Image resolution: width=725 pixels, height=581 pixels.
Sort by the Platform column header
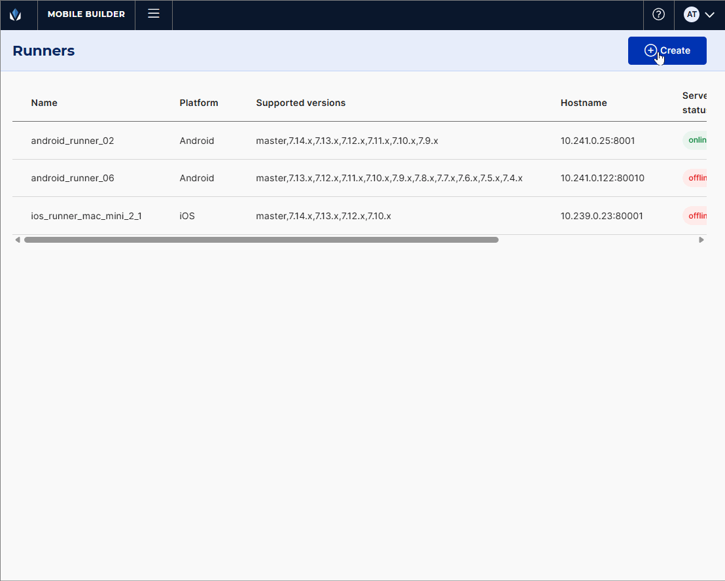(x=199, y=103)
